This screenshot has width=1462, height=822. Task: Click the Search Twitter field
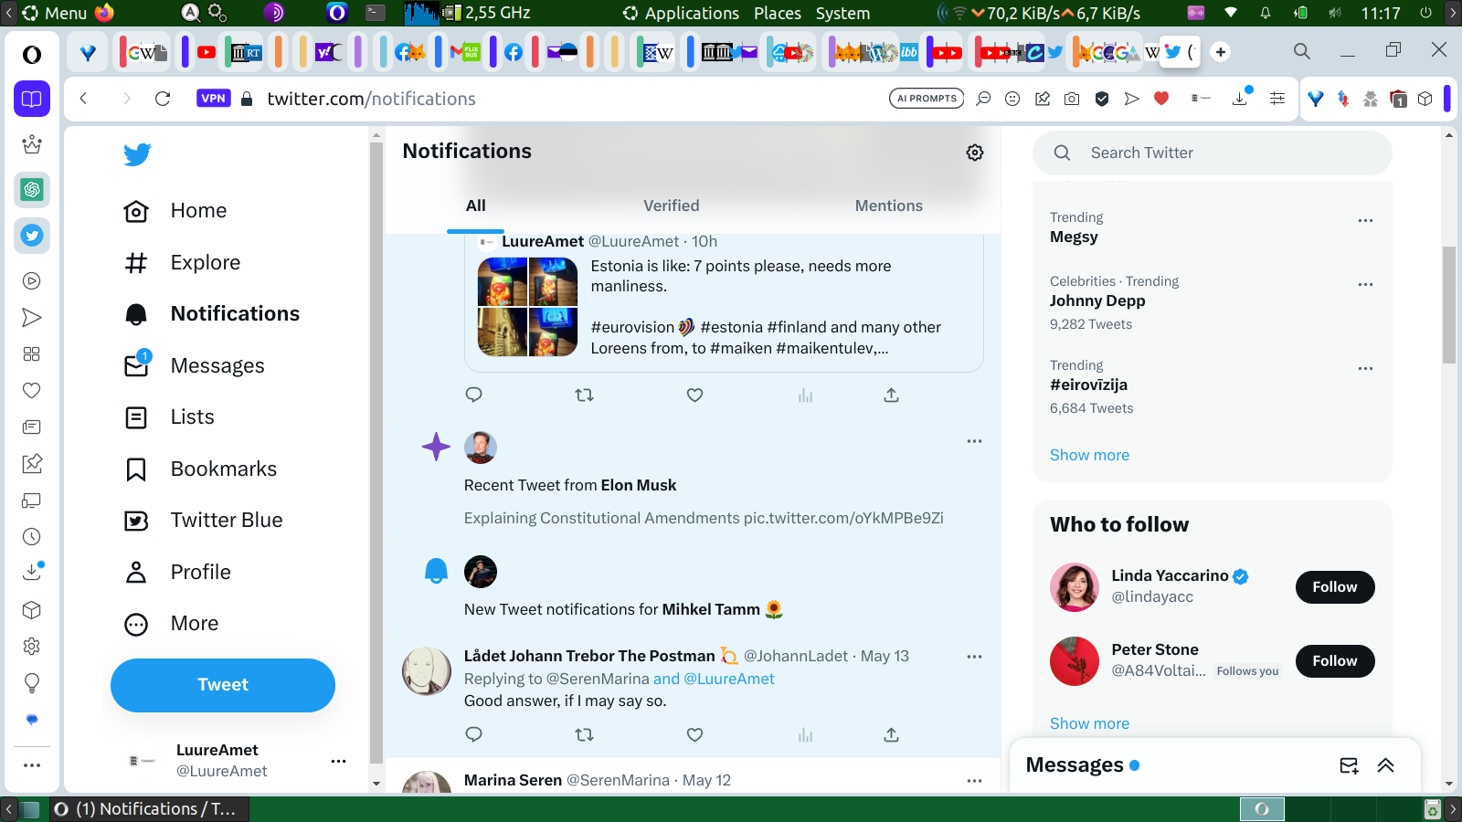[x=1213, y=153]
